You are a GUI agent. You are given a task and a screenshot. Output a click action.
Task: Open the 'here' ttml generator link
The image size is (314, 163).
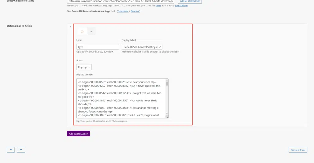pos(158,5)
